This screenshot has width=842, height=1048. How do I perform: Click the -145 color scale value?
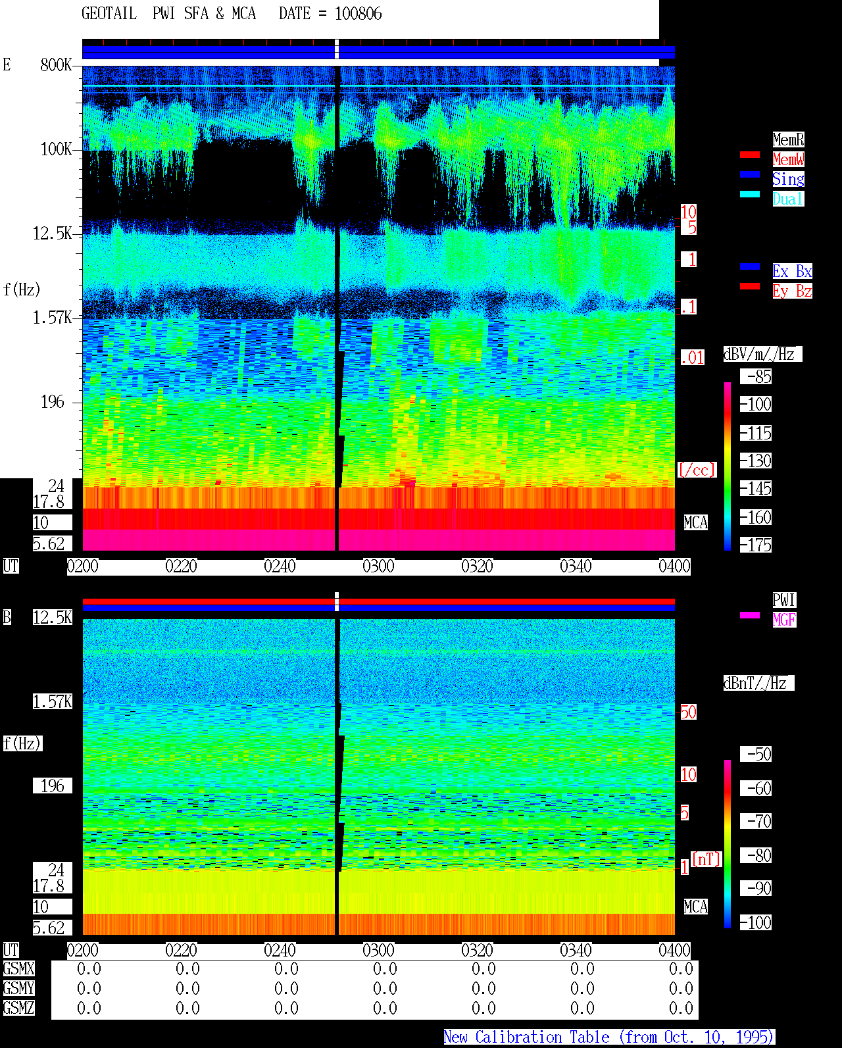click(x=756, y=488)
